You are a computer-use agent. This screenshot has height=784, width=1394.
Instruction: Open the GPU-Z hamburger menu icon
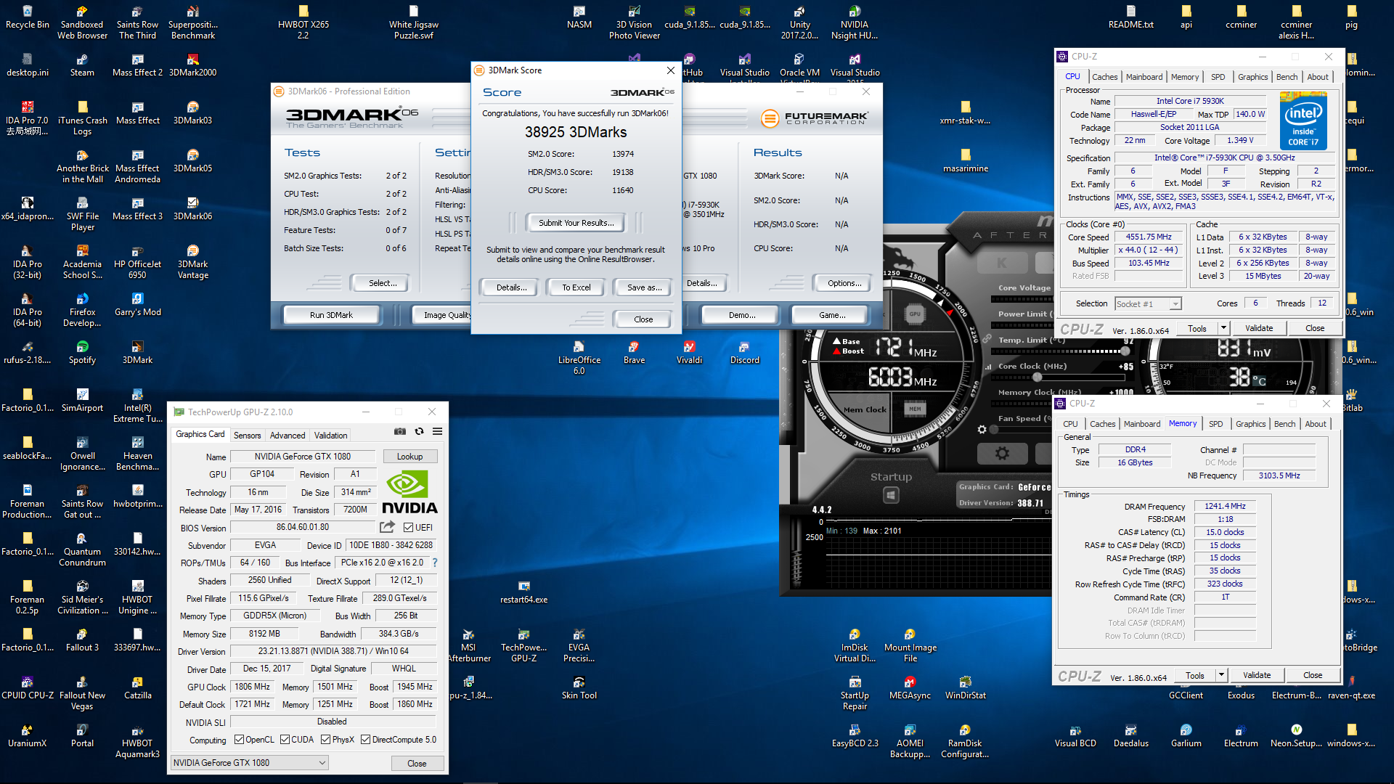click(x=437, y=431)
